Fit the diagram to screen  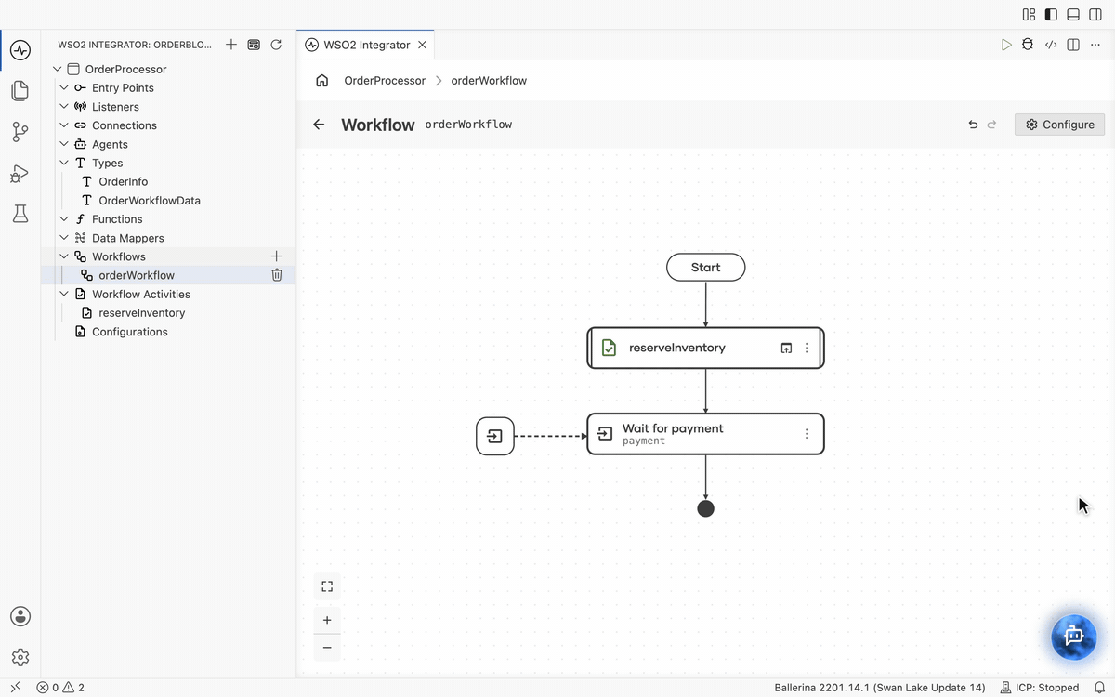click(x=327, y=586)
